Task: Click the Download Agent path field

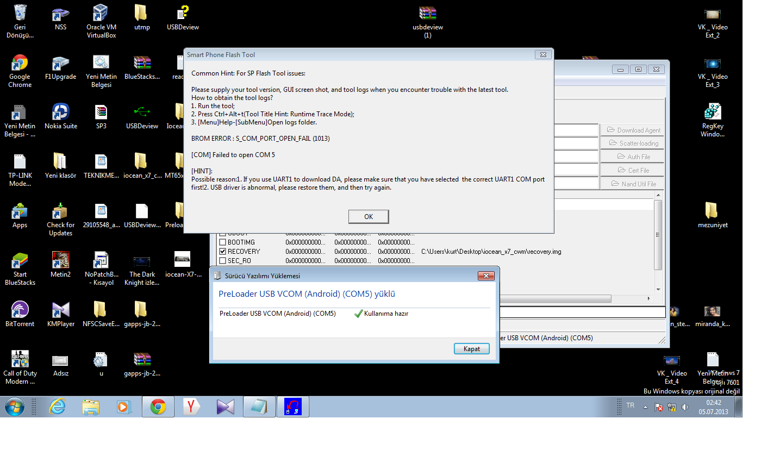Action: (576, 130)
